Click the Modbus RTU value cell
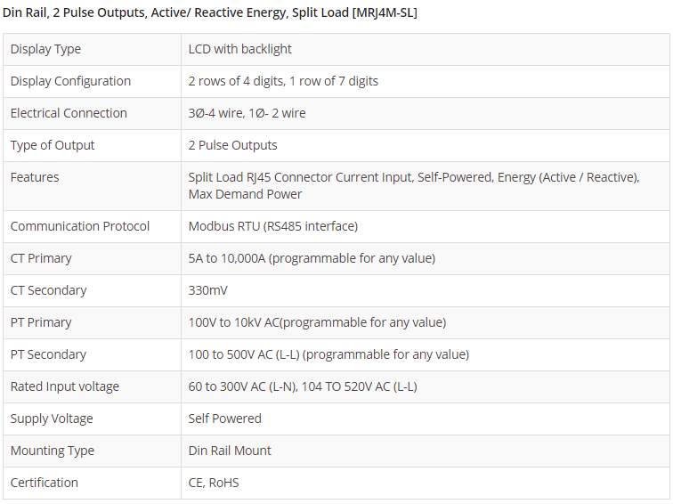The image size is (673, 504). pyautogui.click(x=272, y=226)
